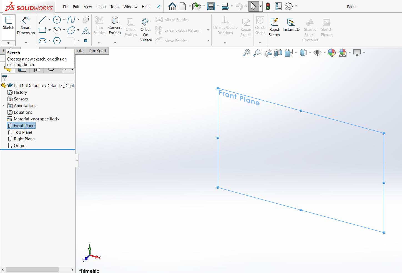The image size is (402, 273).
Task: Open the Smart Dimension dropdown arrow
Action: point(26,43)
